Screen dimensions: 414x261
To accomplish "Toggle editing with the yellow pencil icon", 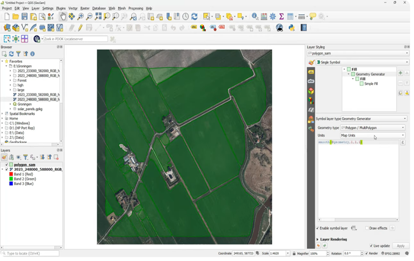I will pos(81,28).
